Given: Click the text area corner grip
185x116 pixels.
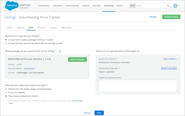Looking at the screenshot, I should click(x=176, y=91).
